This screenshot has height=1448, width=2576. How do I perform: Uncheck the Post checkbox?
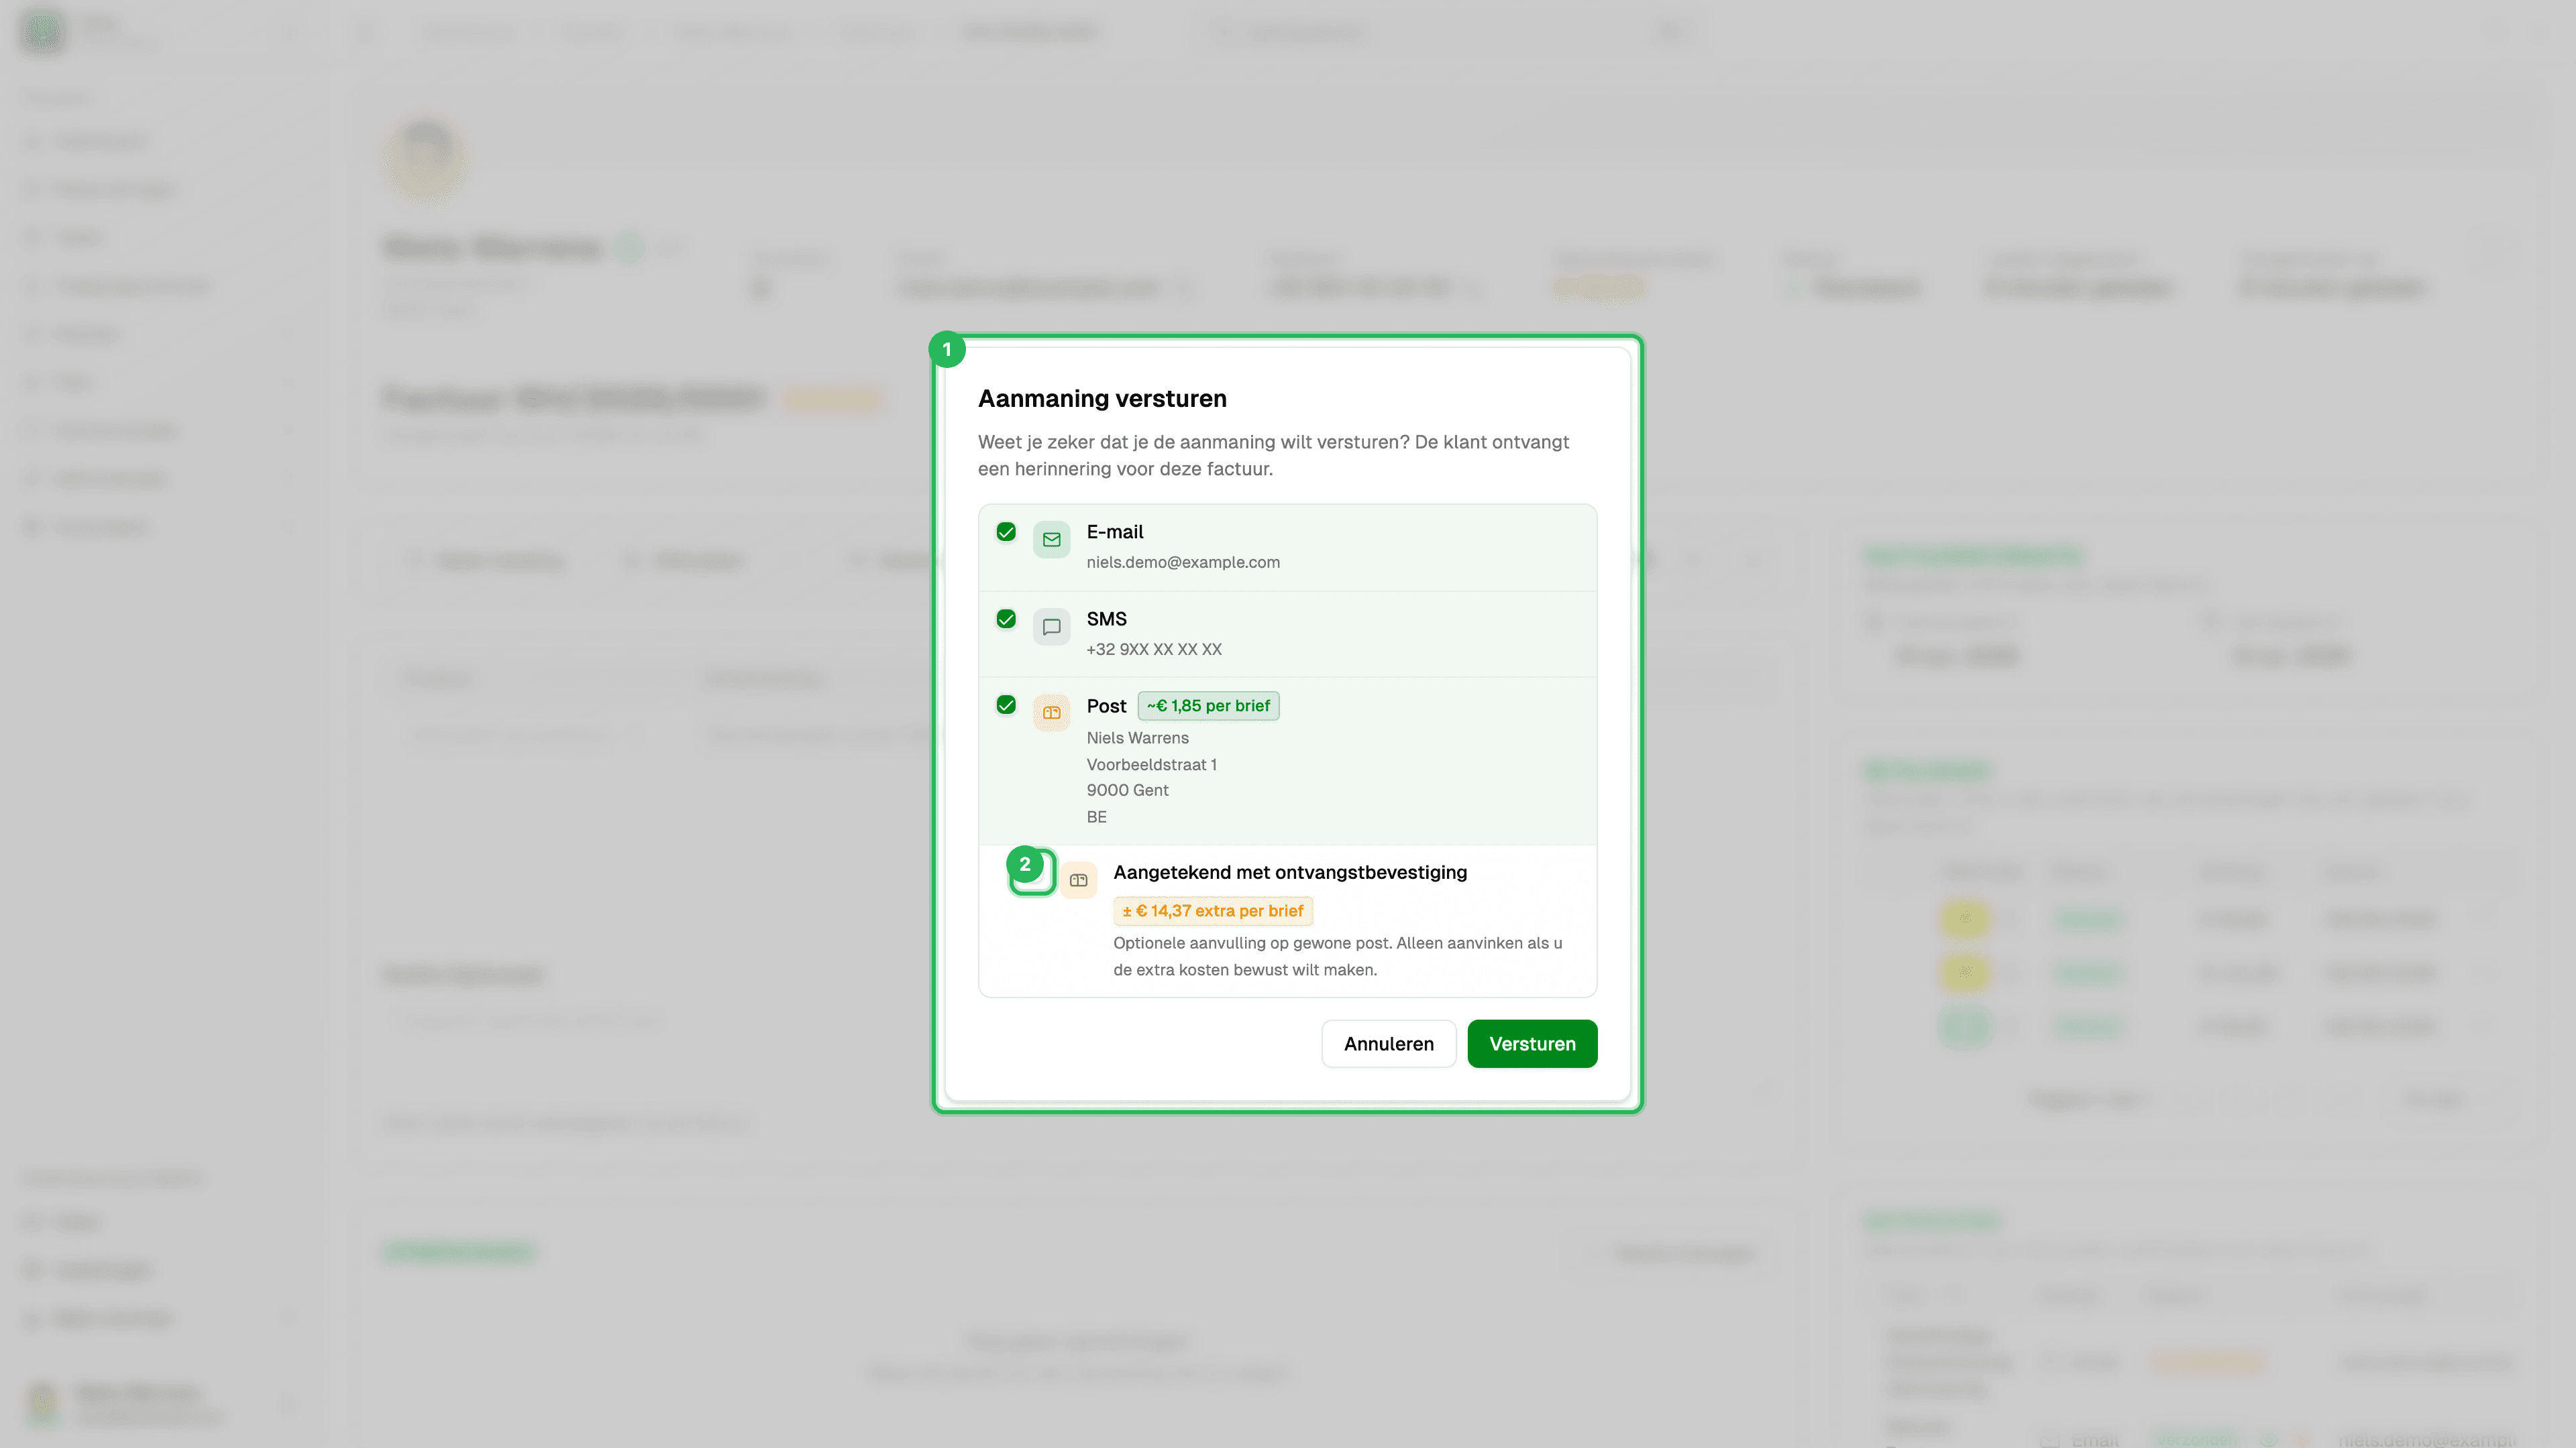tap(1006, 705)
